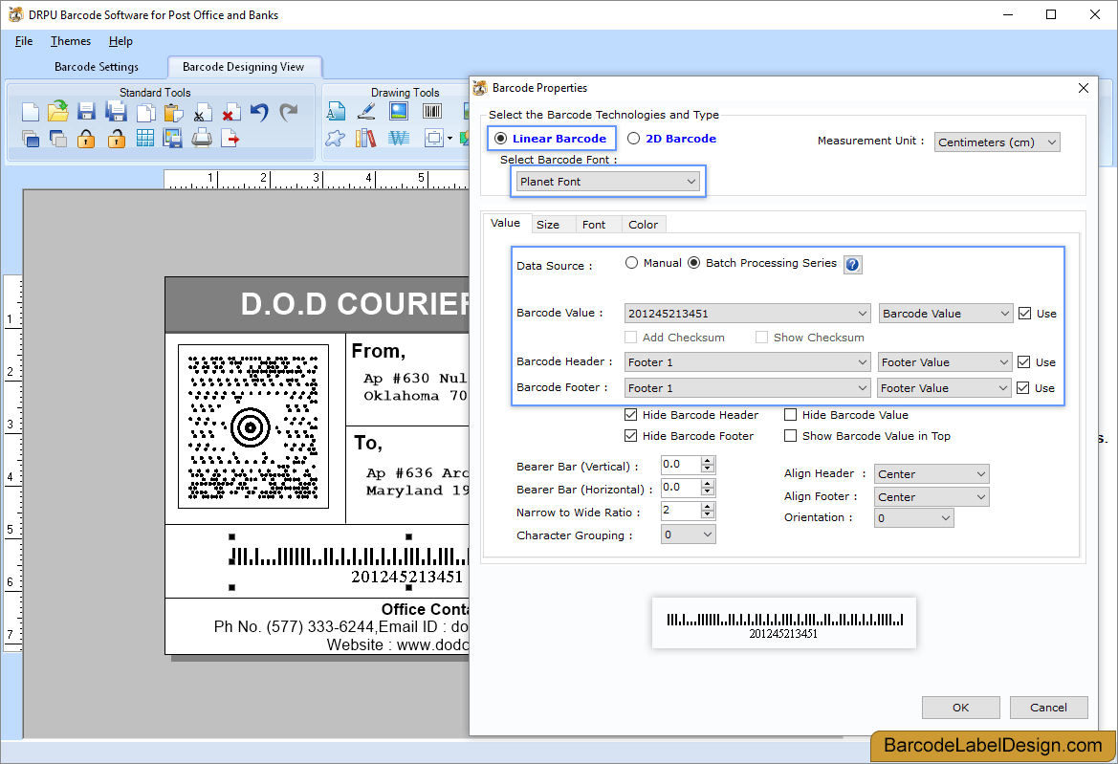Open Character Grouping dropdown
Screen dimensions: 1118x764
(688, 535)
